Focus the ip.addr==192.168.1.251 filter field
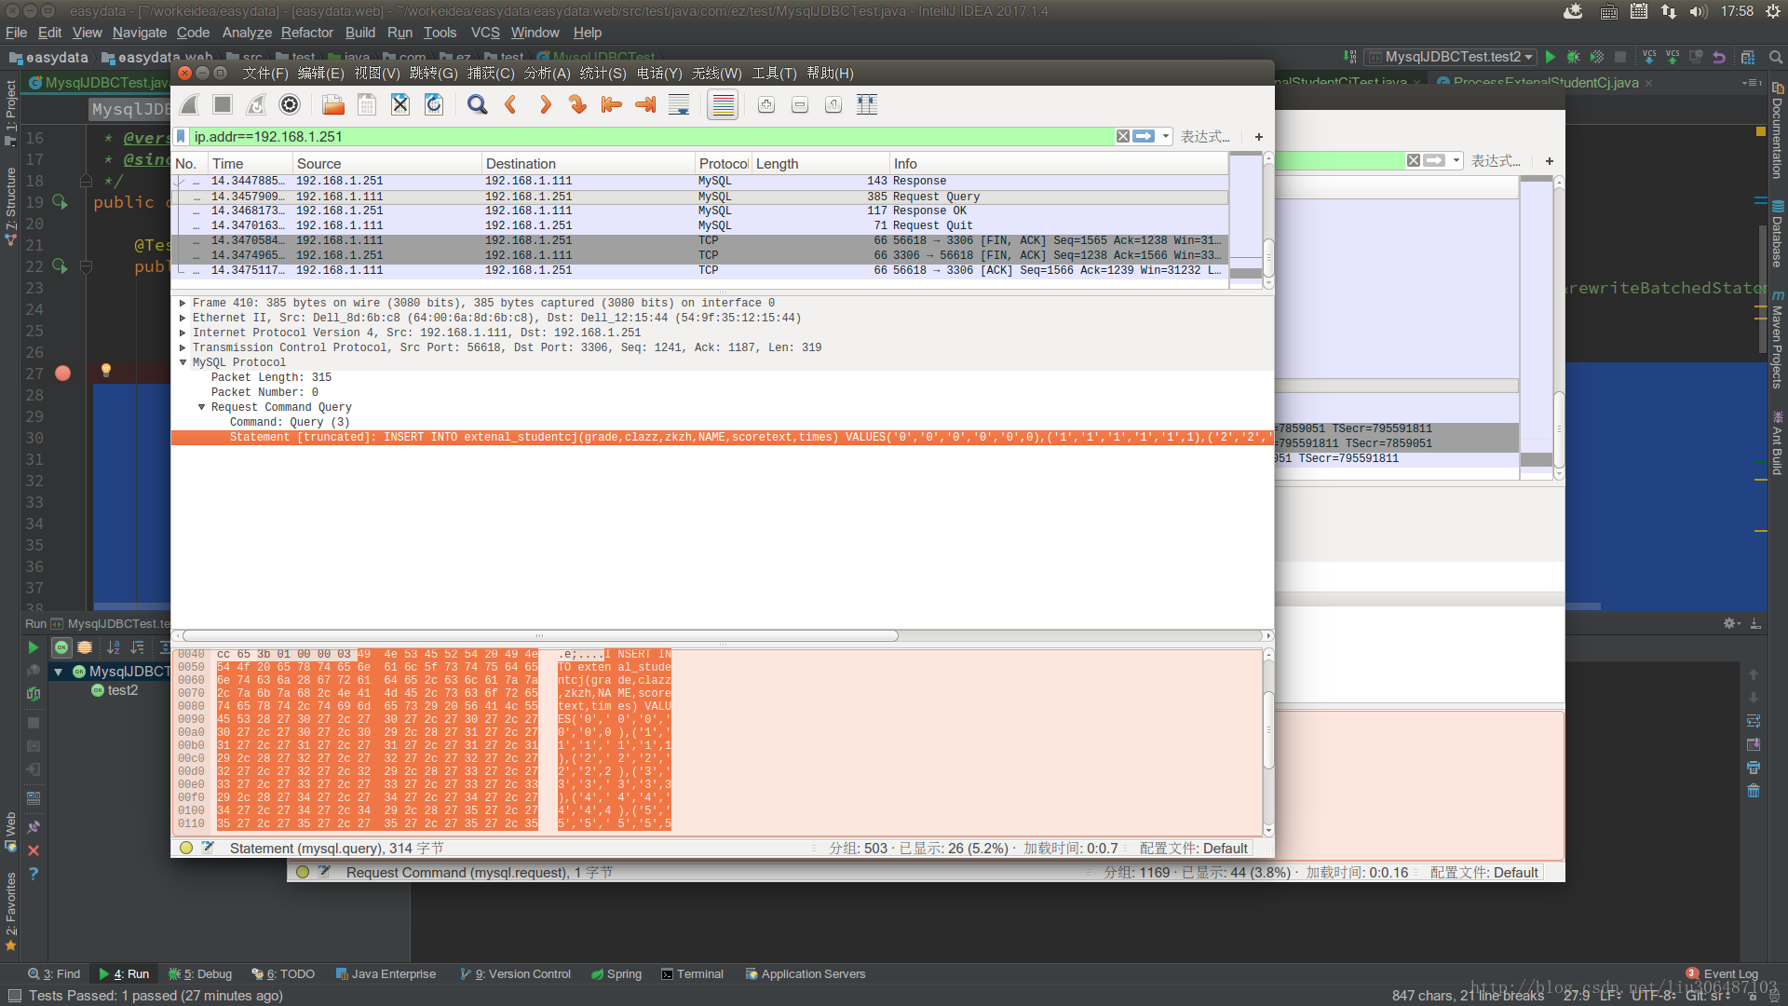The width and height of the screenshot is (1788, 1006). pos(652,137)
